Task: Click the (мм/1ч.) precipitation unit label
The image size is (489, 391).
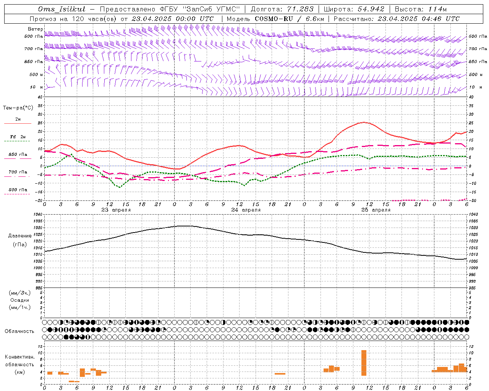Action: click(x=20, y=307)
